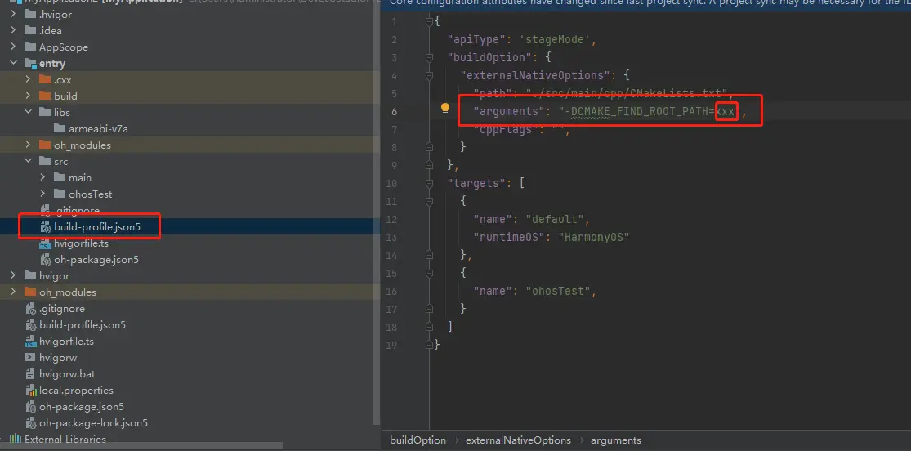The image size is (911, 451).
Task: Fold externalNativeOptions block at line 4
Action: pos(430,75)
